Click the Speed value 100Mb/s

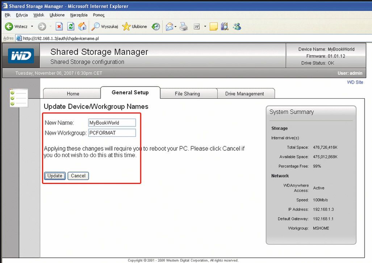[x=320, y=200]
